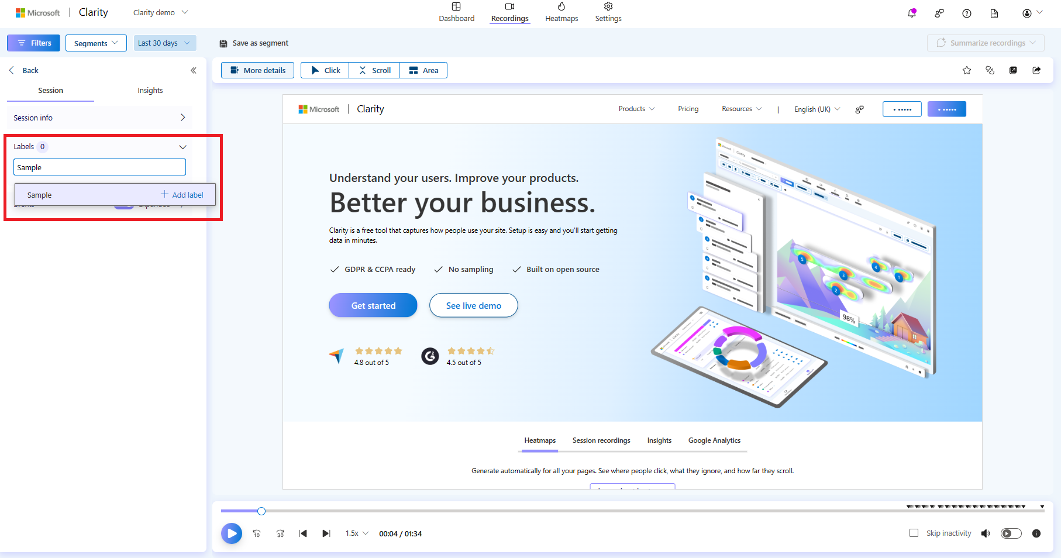Skip forward 30 seconds
1061x558 pixels.
tap(280, 533)
